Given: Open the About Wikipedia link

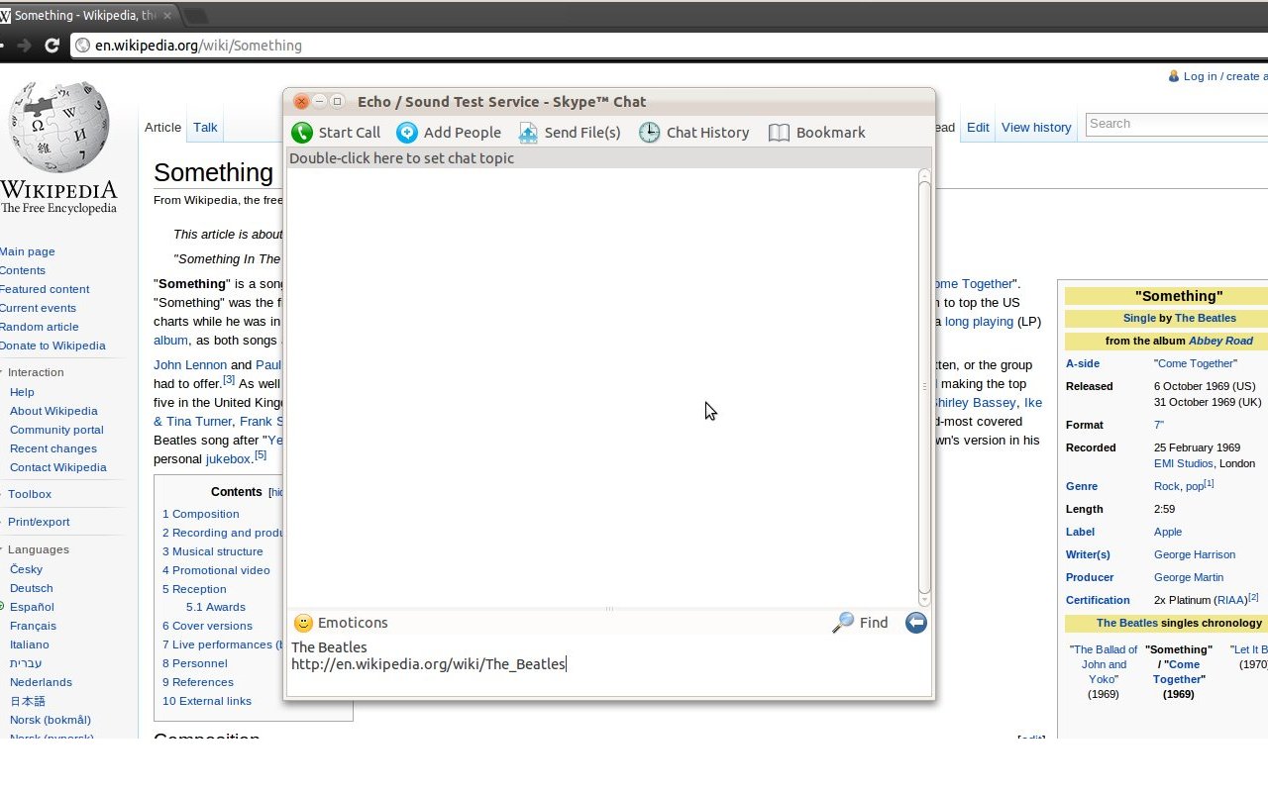Looking at the screenshot, I should tap(53, 411).
